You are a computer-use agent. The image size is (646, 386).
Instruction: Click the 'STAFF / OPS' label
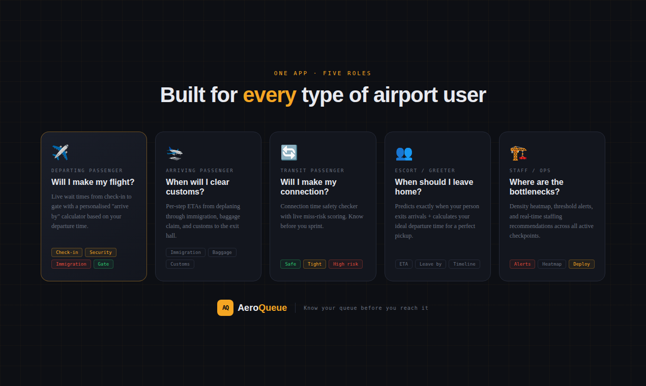530,171
